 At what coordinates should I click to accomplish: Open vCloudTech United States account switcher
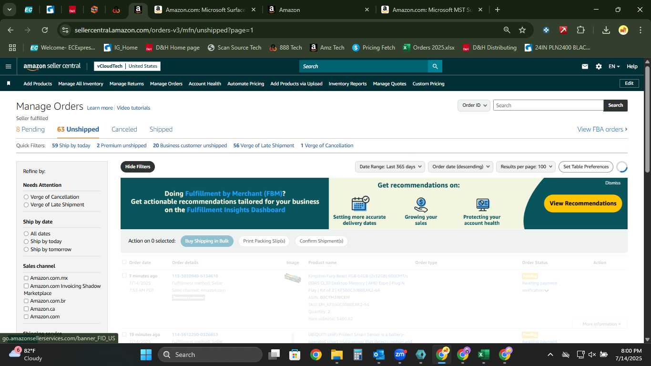(127, 66)
